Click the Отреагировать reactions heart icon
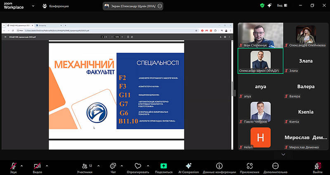The height and width of the screenshot is (175, 330). 137,166
